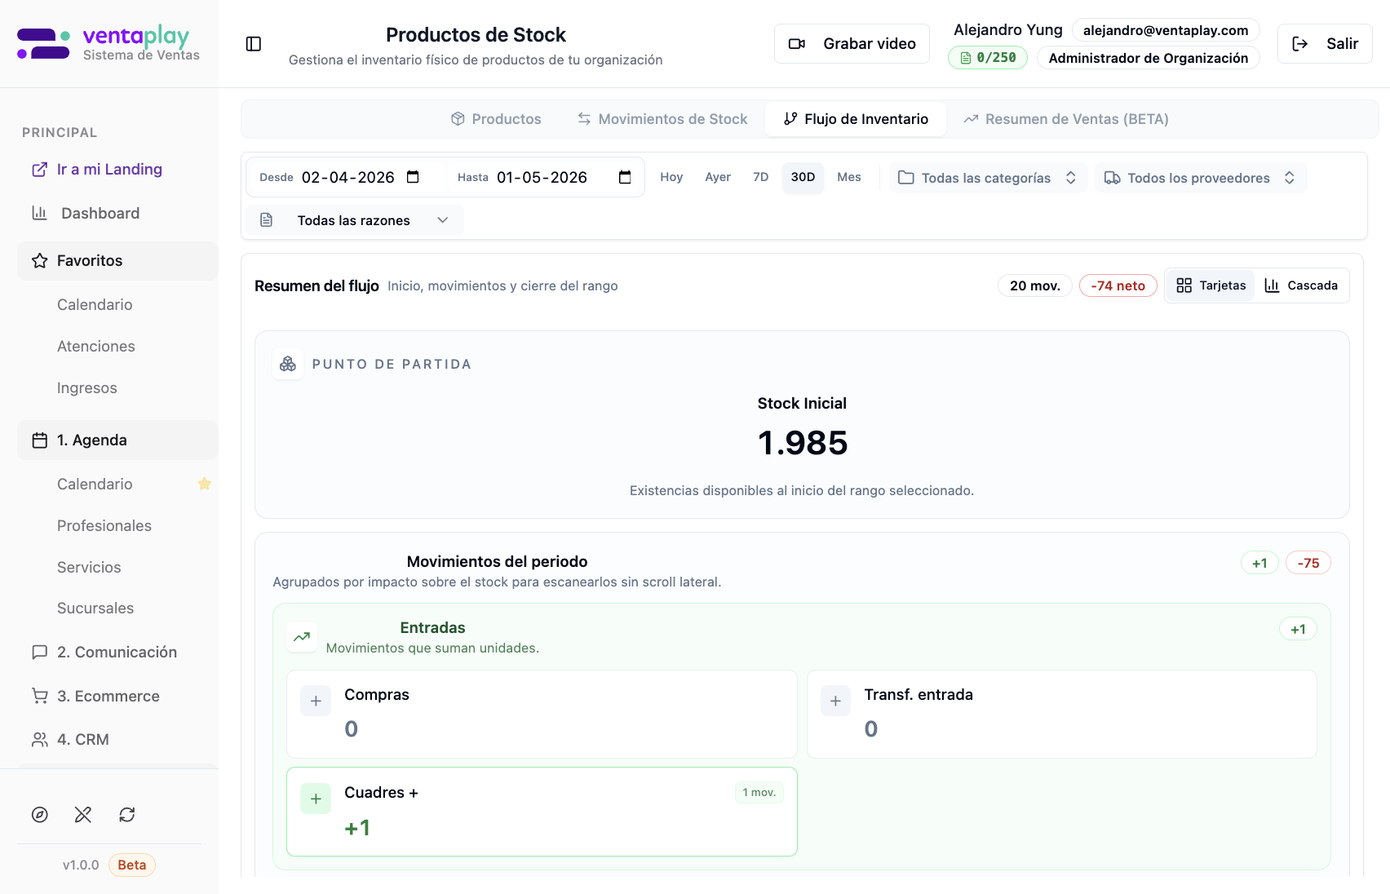Select the 7D date range
The width and height of the screenshot is (1390, 894).
(x=761, y=177)
